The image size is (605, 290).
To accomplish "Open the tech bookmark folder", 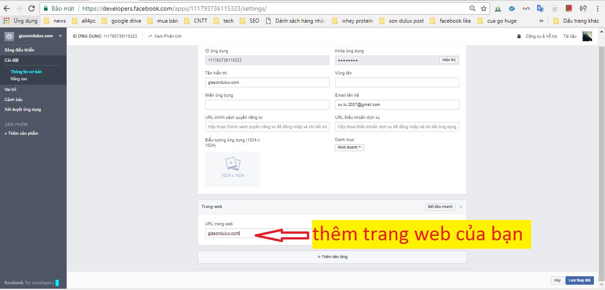I will pyautogui.click(x=223, y=20).
